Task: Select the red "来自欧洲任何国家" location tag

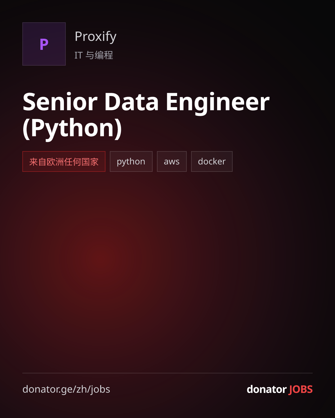Action: [64, 161]
